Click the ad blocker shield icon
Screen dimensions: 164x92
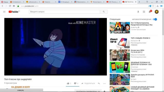tap(150, 6)
